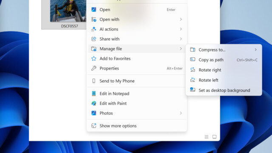Click the Open with icon

pyautogui.click(x=93, y=20)
